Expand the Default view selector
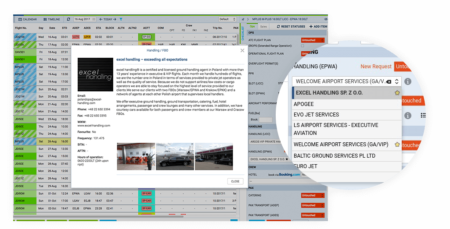Viewport: 450px width, 229px height. tap(227, 19)
